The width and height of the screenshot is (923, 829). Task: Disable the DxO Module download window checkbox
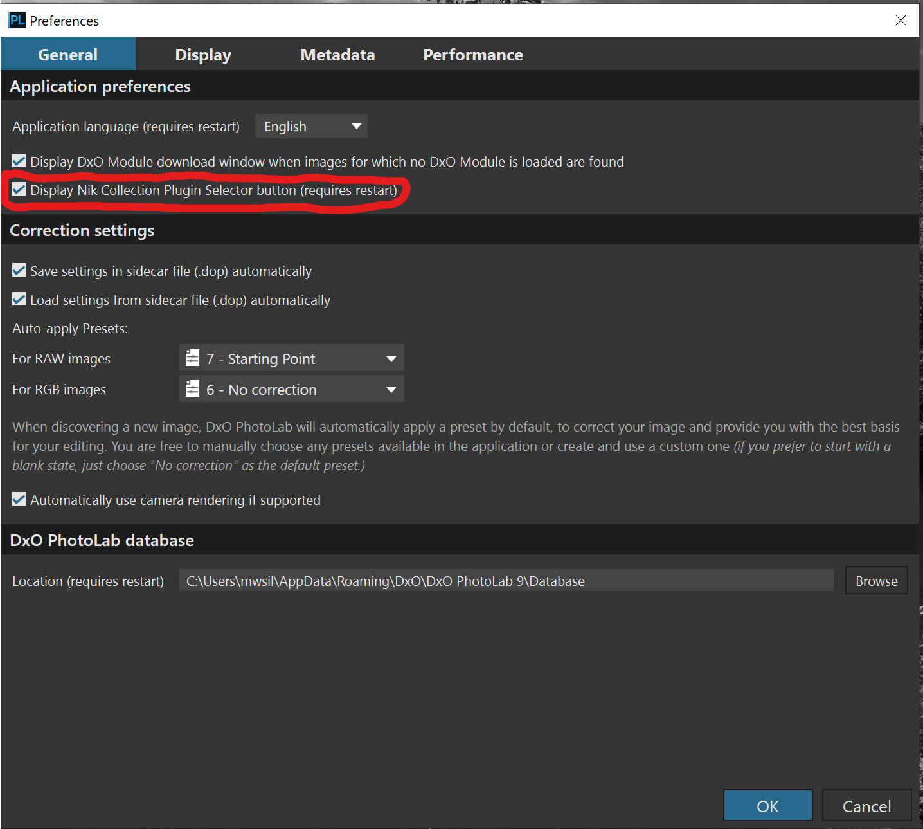coord(19,161)
